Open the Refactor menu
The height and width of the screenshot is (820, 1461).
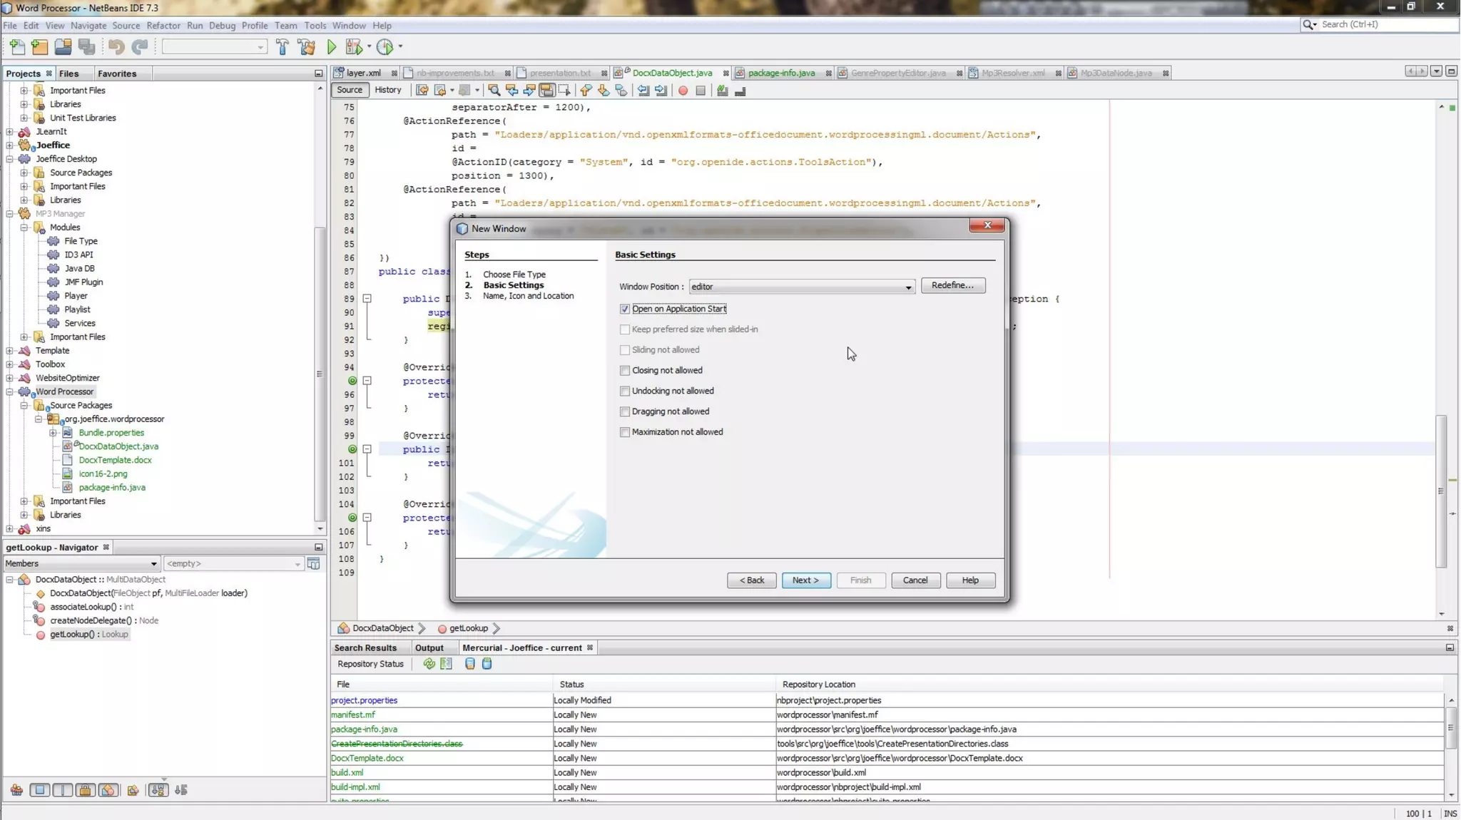coord(163,26)
